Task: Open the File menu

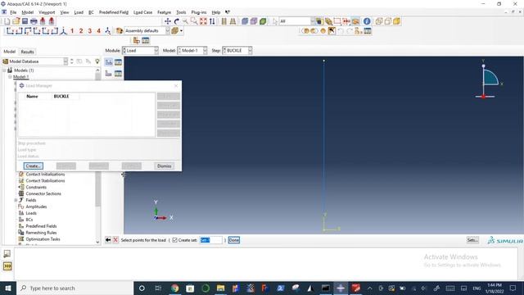Action: pyautogui.click(x=13, y=12)
